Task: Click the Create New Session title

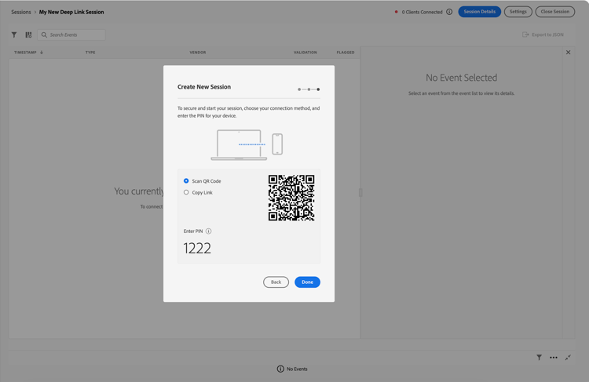Action: (204, 87)
